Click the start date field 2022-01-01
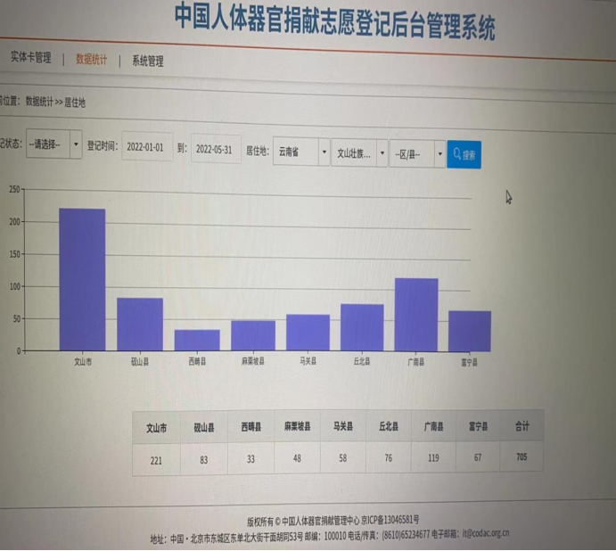 147,147
